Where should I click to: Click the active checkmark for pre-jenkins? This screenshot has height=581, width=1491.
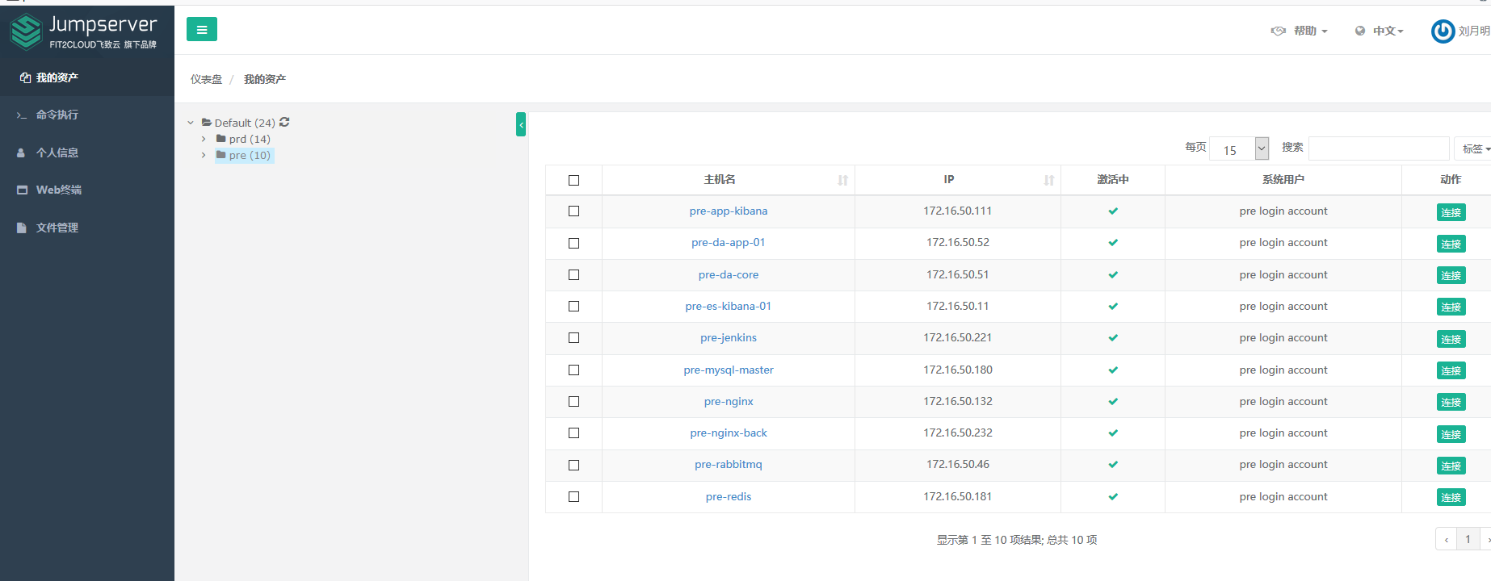tap(1113, 338)
